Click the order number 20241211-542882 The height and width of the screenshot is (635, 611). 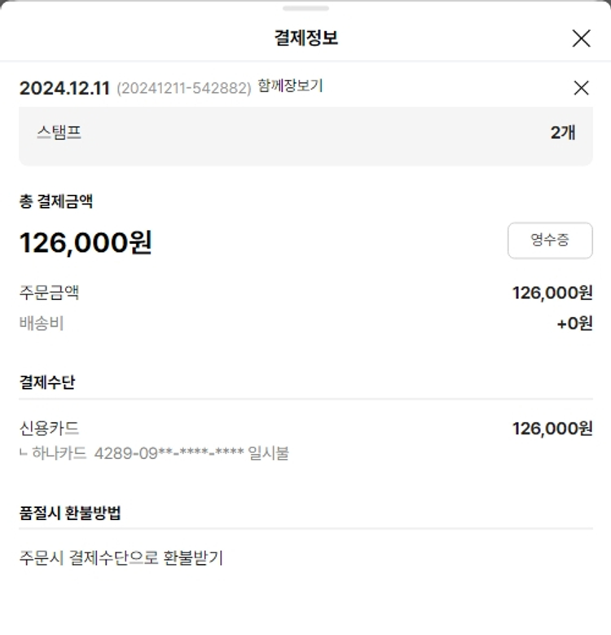click(183, 88)
